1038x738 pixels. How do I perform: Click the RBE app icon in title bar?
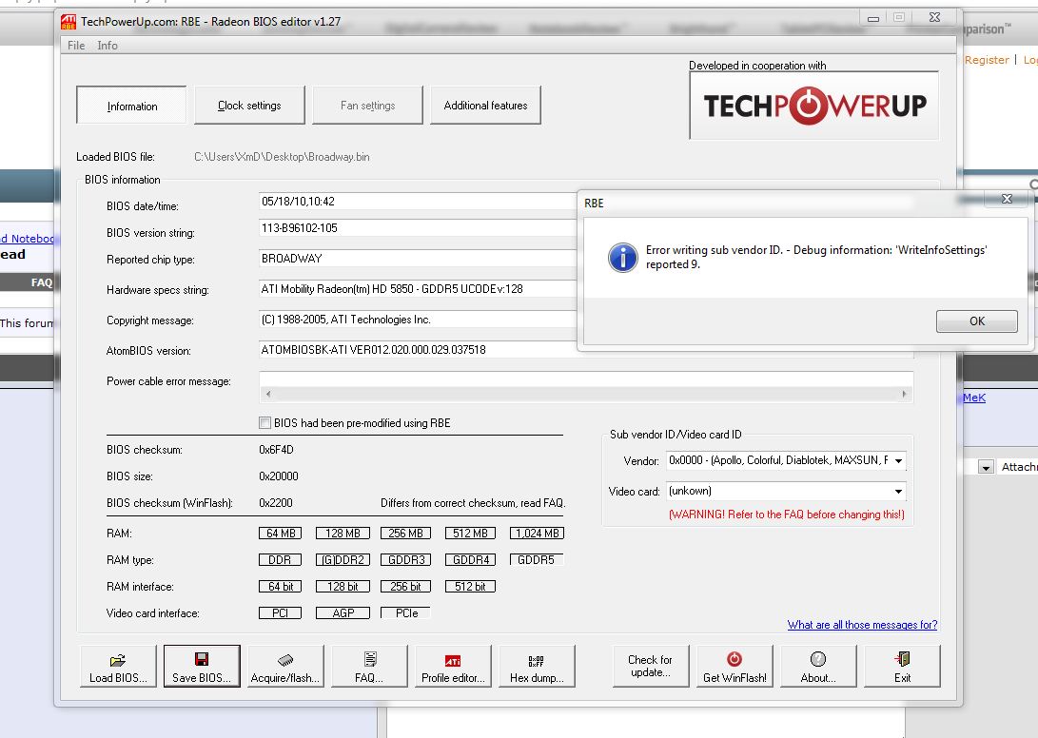(69, 22)
